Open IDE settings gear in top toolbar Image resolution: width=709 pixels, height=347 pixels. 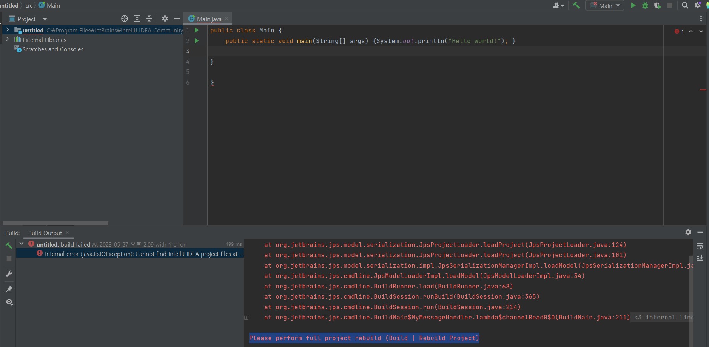(698, 5)
